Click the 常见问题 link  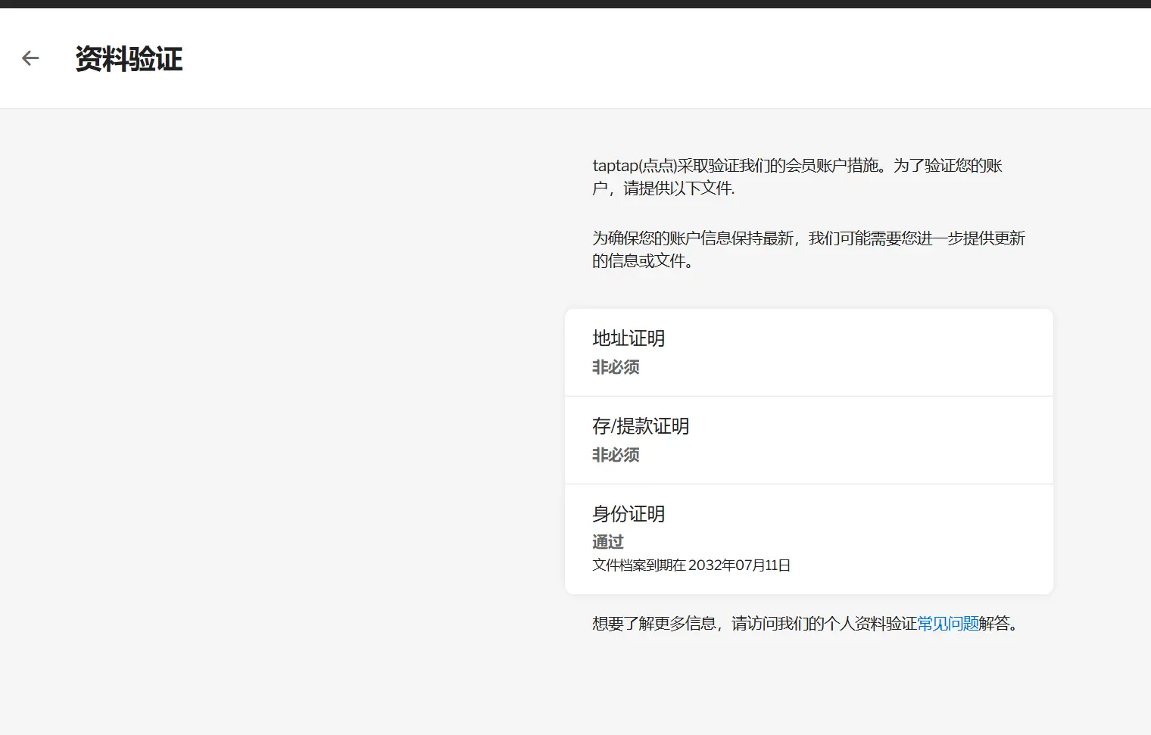[947, 623]
